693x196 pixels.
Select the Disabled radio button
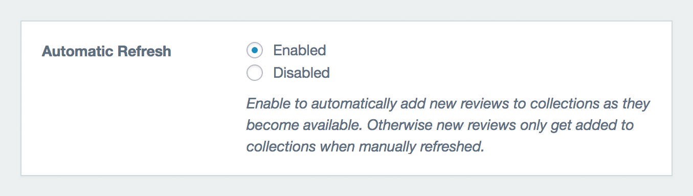pyautogui.click(x=254, y=73)
